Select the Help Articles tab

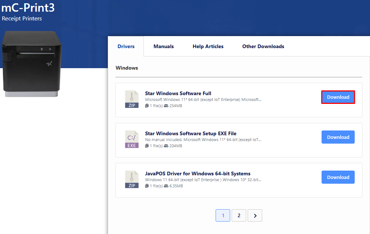(x=208, y=46)
